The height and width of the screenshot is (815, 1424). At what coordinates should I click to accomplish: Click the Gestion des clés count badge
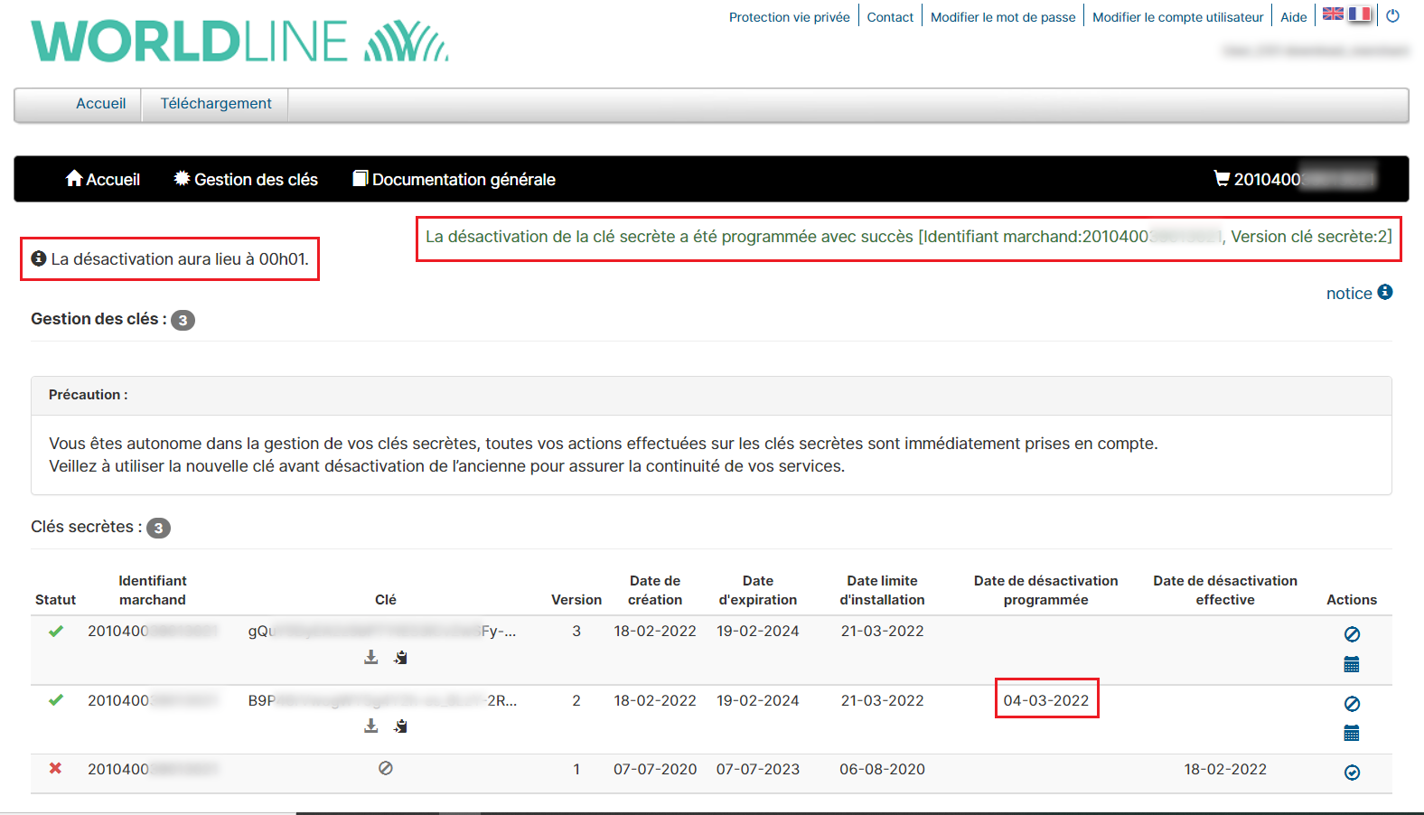tap(183, 320)
